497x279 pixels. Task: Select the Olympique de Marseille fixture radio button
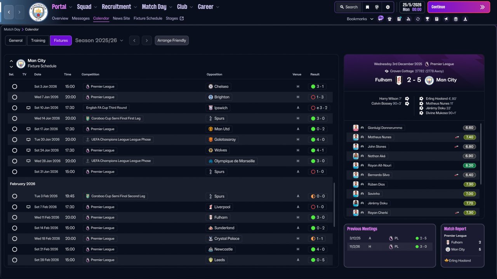coord(15,161)
